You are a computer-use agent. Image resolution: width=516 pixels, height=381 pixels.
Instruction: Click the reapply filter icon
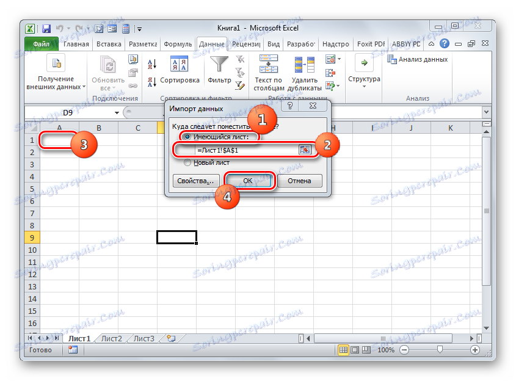point(240,72)
